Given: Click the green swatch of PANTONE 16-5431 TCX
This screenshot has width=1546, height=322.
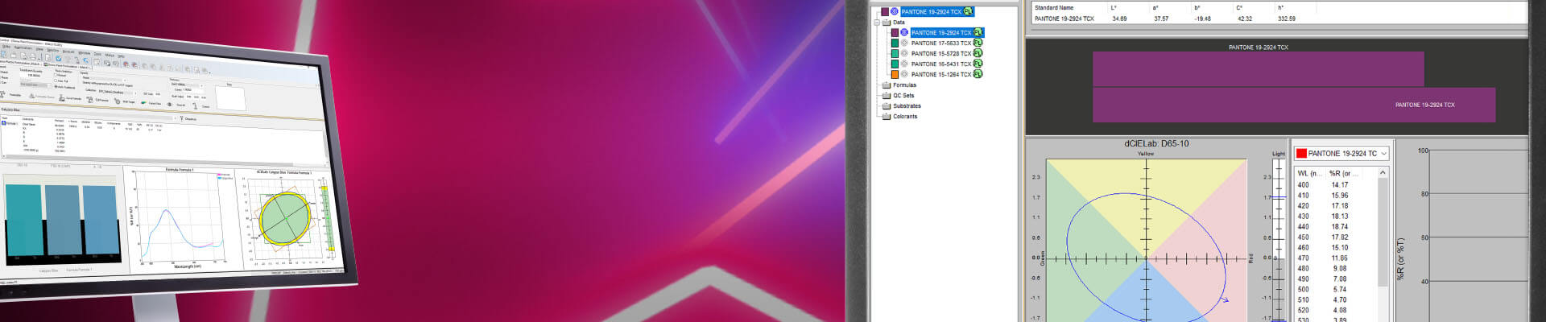Looking at the screenshot, I should (895, 64).
